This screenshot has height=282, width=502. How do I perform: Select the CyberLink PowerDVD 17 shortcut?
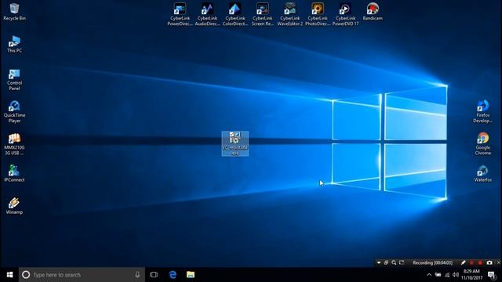(345, 14)
